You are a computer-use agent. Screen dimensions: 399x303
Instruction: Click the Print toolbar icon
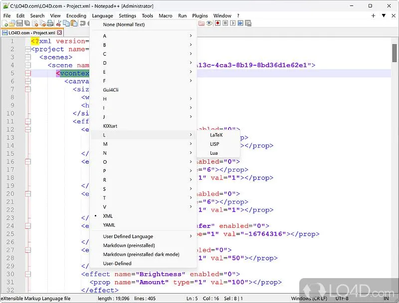tap(50, 23)
